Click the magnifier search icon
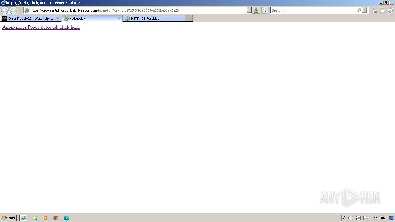 point(359,10)
